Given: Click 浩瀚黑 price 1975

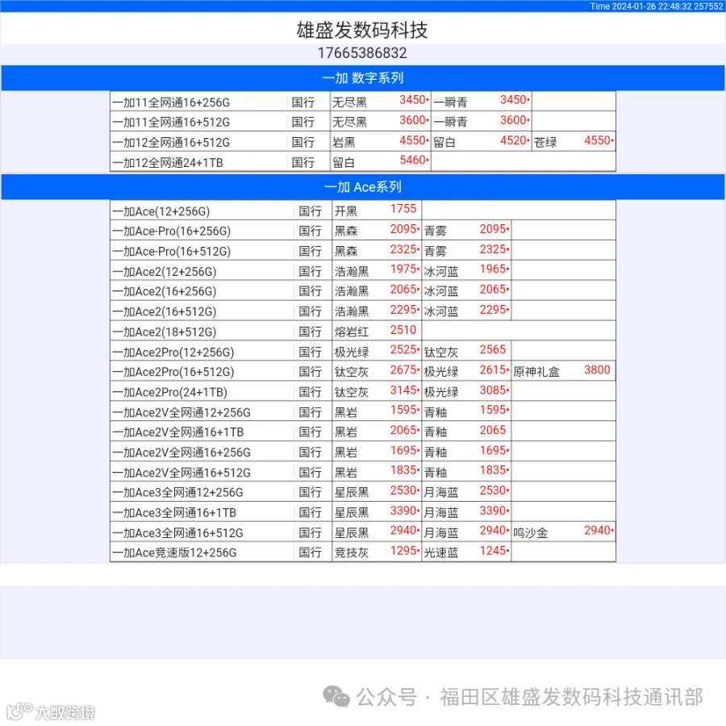Looking at the screenshot, I should (x=404, y=269).
